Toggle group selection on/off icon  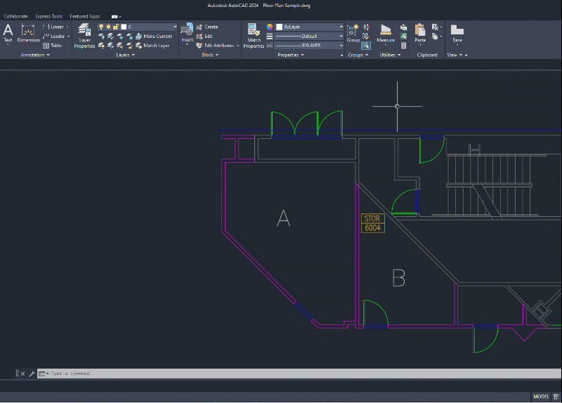click(366, 46)
